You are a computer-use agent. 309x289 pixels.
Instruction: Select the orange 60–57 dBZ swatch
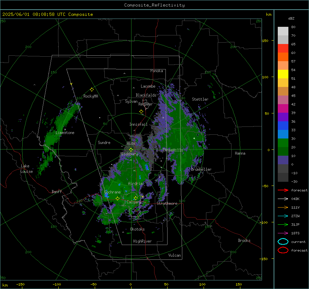coord(283,57)
